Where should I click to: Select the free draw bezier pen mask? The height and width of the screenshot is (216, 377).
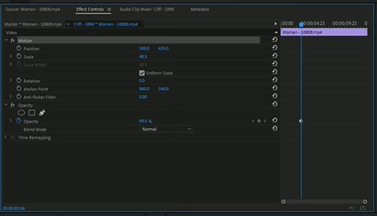coord(42,112)
